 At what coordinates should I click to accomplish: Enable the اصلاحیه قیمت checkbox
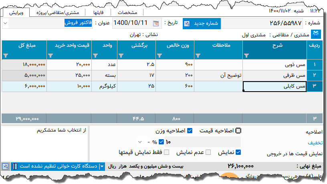pos(238,130)
